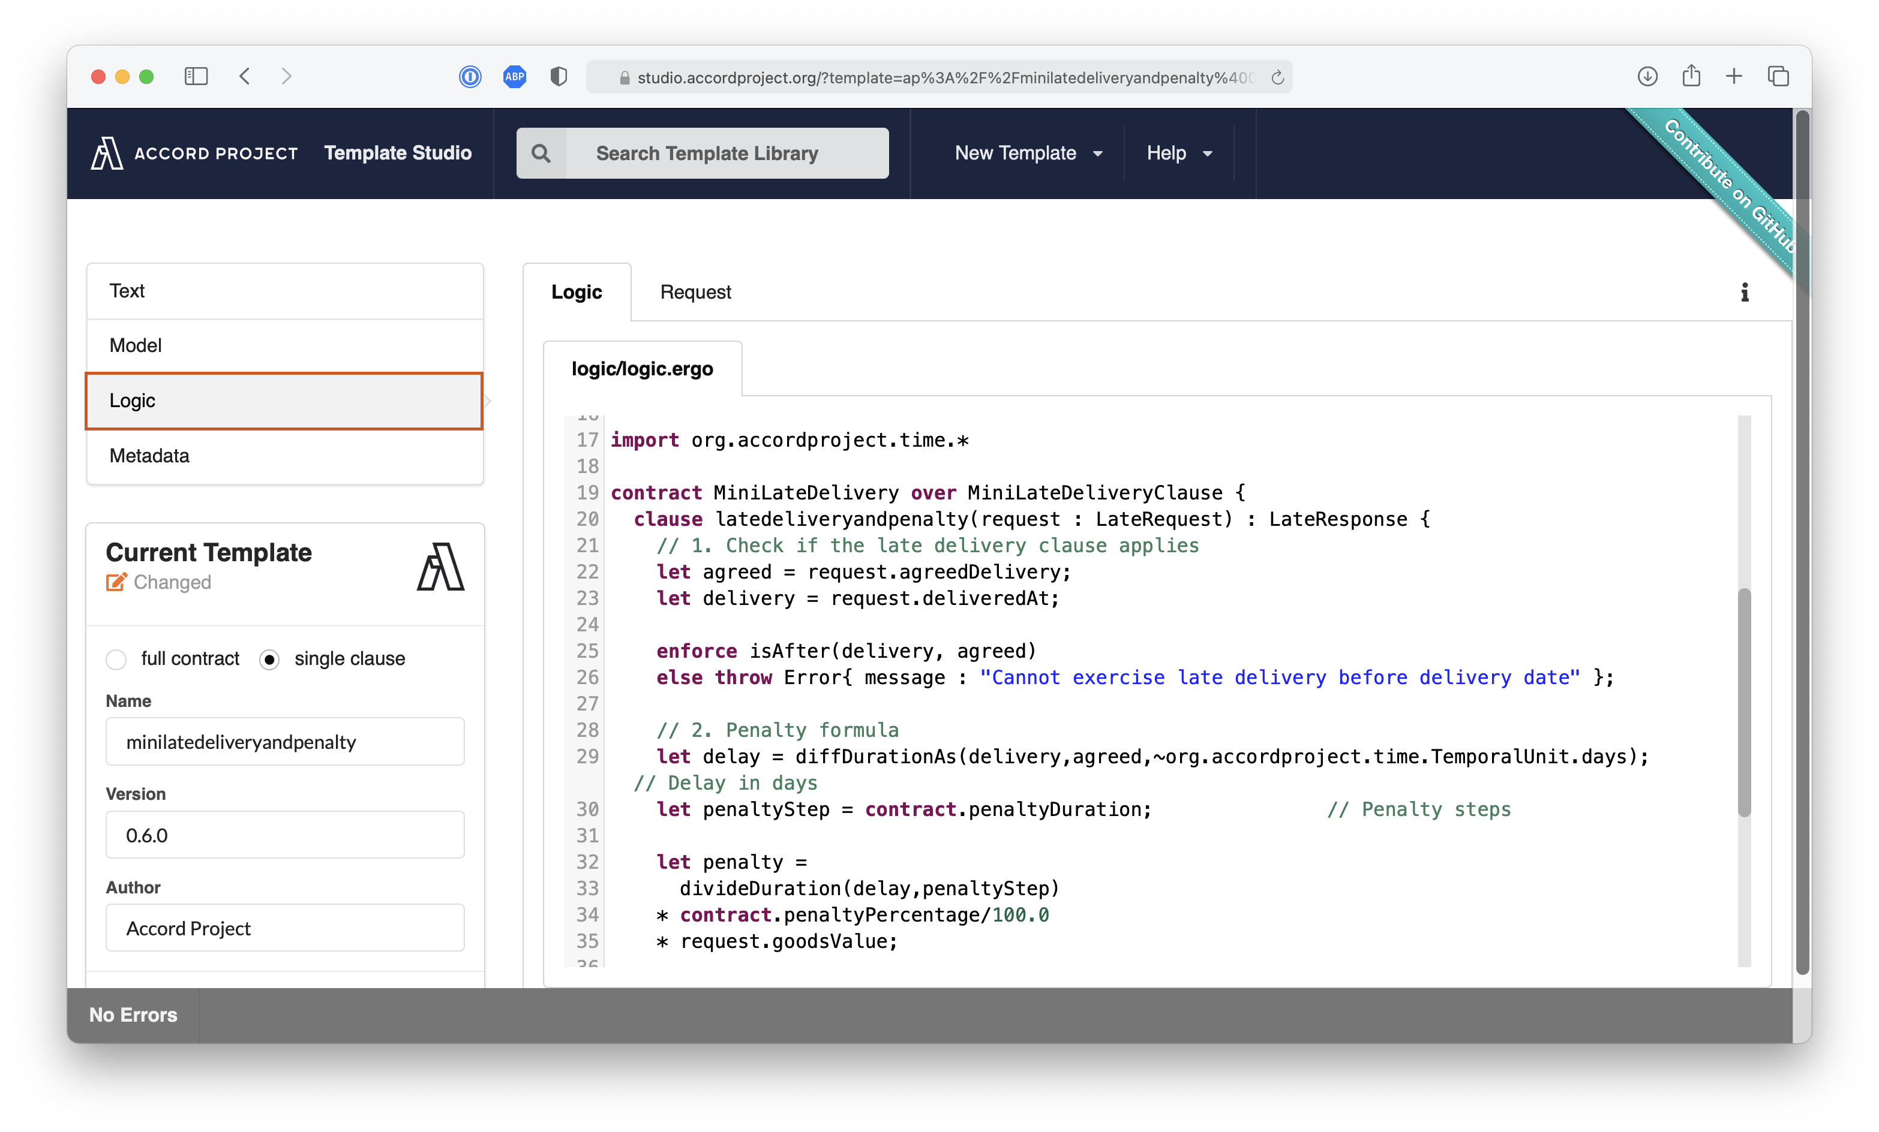The width and height of the screenshot is (1879, 1132).
Task: Click the code editor vertical scrollbar
Action: tap(1743, 702)
